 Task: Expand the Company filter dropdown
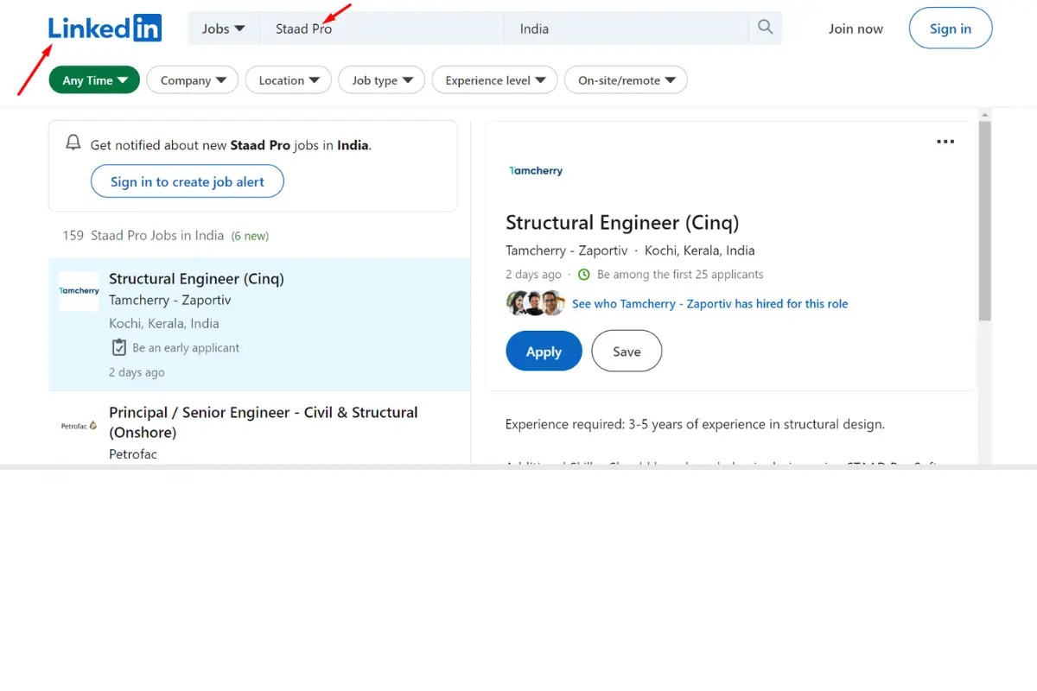193,80
